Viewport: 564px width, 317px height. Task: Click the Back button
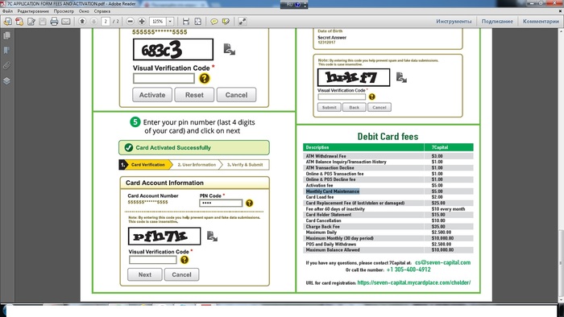pos(355,107)
